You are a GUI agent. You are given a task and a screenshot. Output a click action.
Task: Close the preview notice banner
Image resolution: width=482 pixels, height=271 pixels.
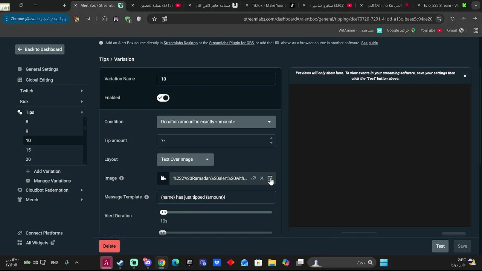pos(465,76)
